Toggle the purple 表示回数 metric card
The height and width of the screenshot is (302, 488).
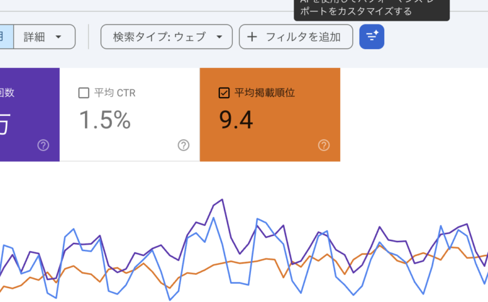point(25,115)
